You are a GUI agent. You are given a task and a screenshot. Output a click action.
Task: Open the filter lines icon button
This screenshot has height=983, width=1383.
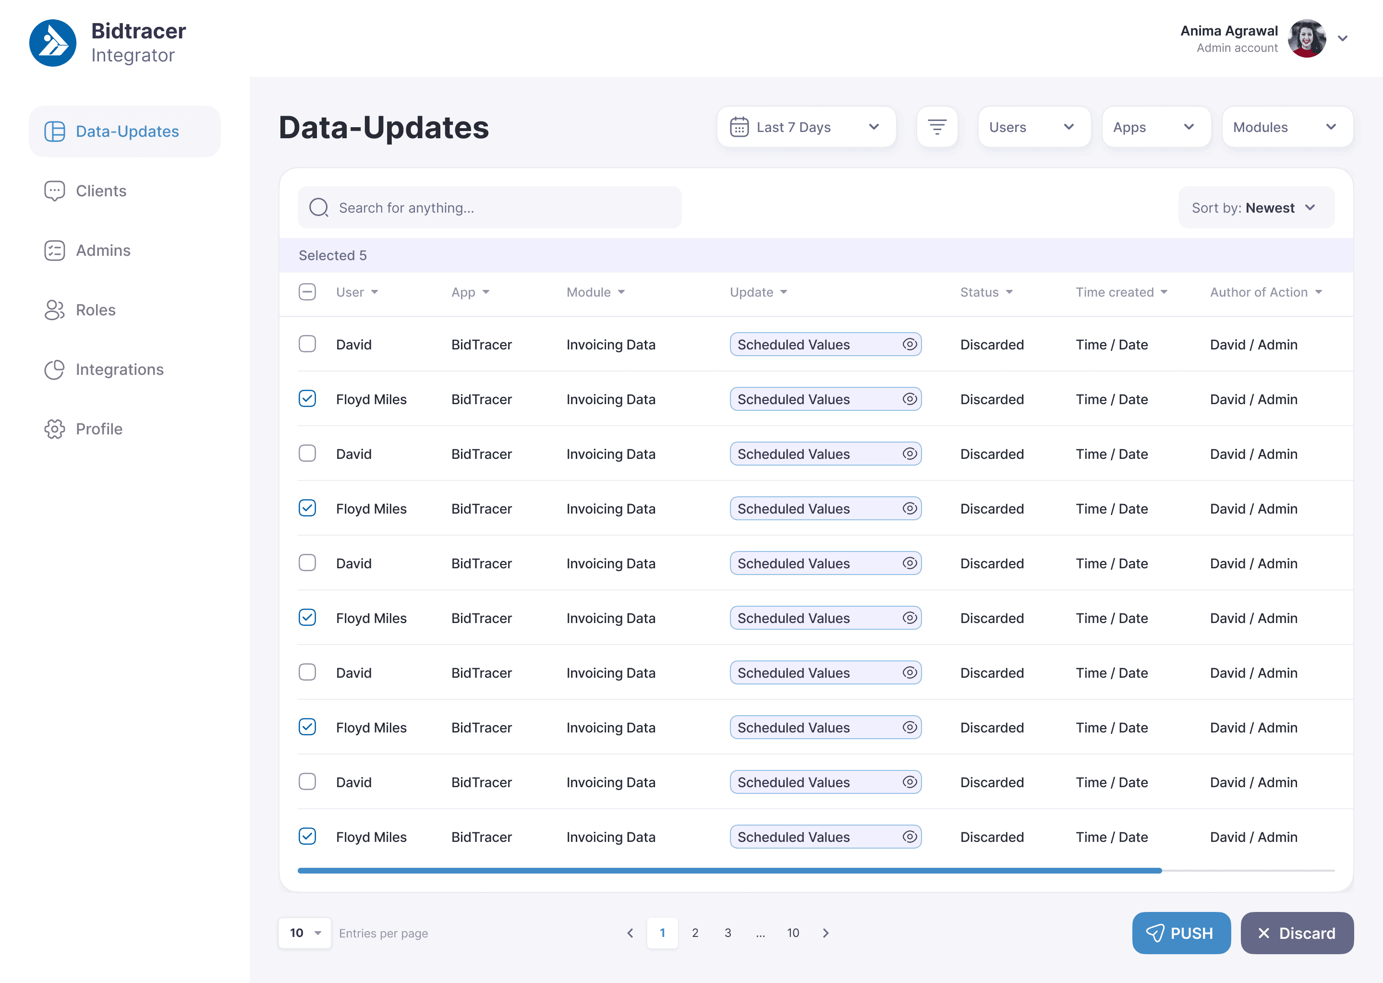pos(937,127)
